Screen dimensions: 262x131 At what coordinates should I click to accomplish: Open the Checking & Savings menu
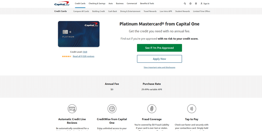coord(97,4)
